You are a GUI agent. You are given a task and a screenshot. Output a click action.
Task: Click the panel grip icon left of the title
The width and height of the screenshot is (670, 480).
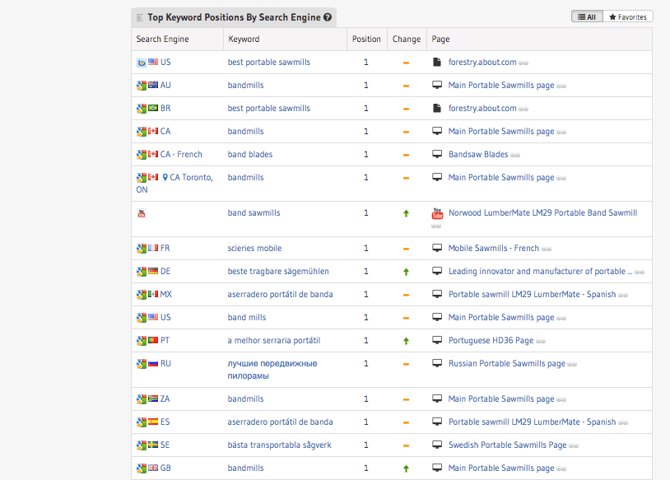[140, 17]
